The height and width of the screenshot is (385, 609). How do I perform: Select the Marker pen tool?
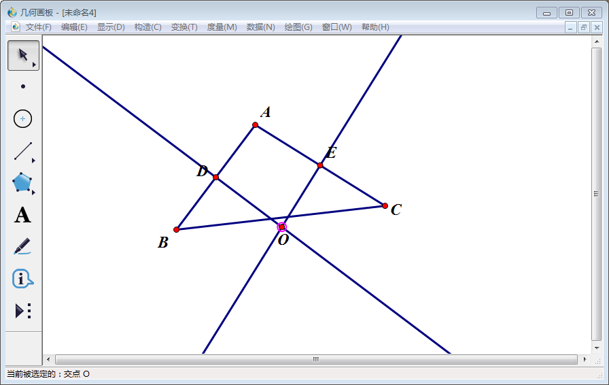[22, 246]
